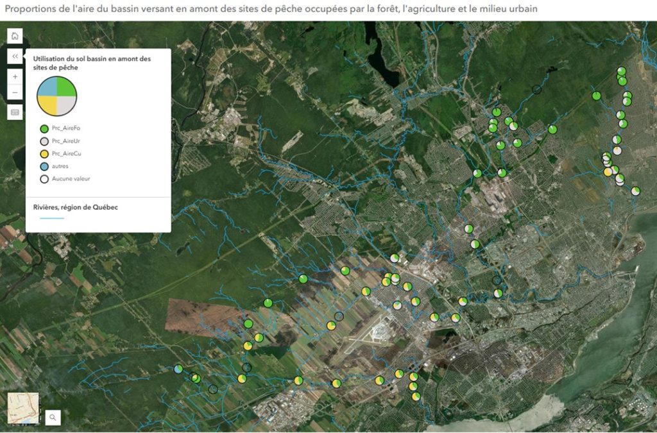This screenshot has width=657, height=433.
Task: Open the magnifier search tool
Action: (x=53, y=418)
